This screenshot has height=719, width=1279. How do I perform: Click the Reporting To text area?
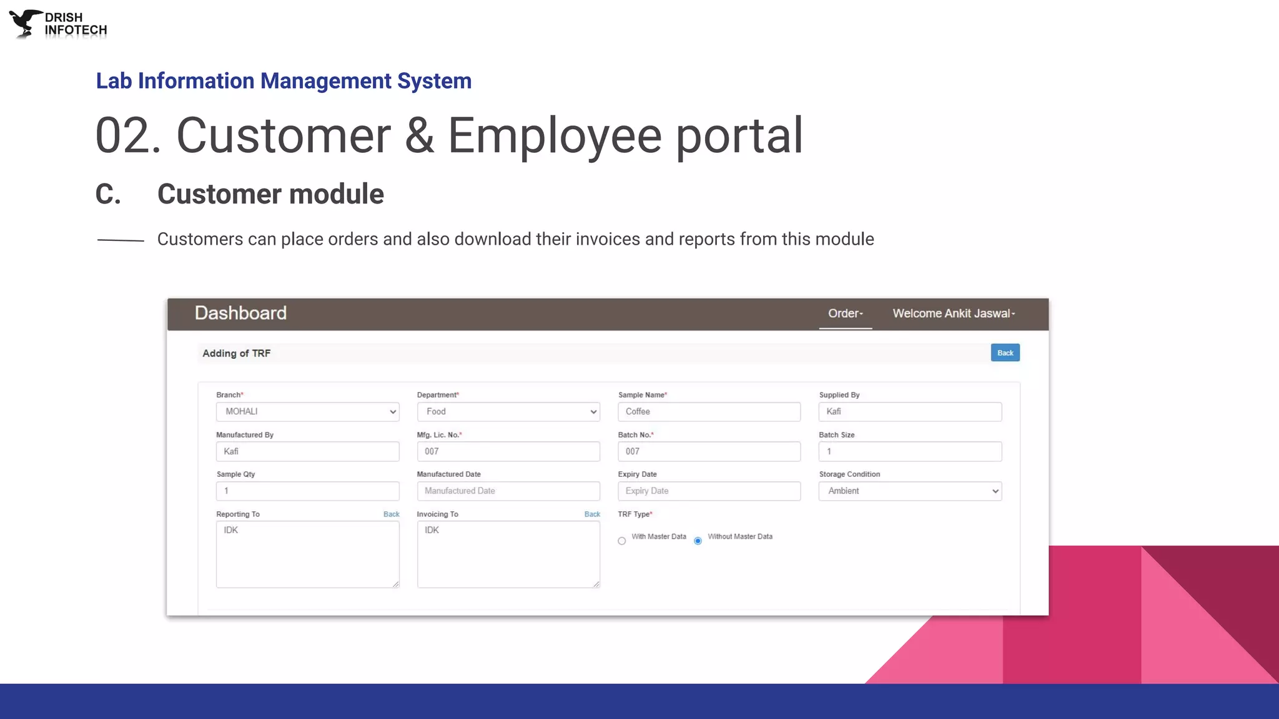tap(308, 554)
